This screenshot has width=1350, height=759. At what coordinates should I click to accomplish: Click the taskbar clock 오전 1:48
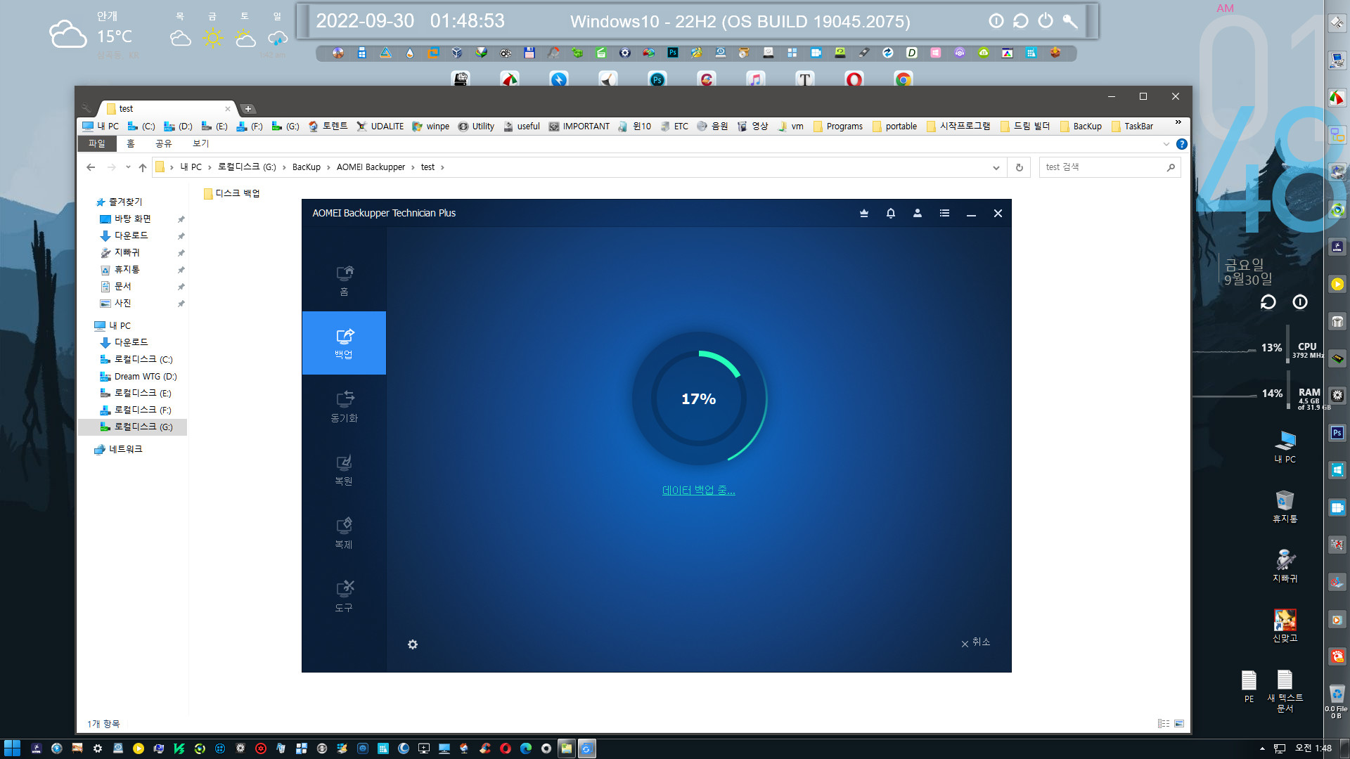[1313, 748]
